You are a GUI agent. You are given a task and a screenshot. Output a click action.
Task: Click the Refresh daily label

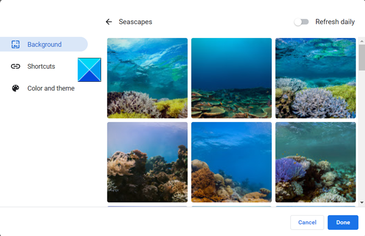pyautogui.click(x=335, y=22)
